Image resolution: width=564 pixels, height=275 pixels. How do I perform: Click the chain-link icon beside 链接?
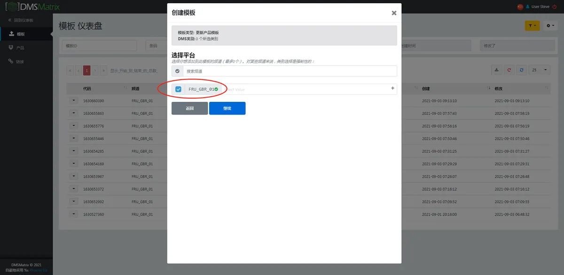coord(11,61)
